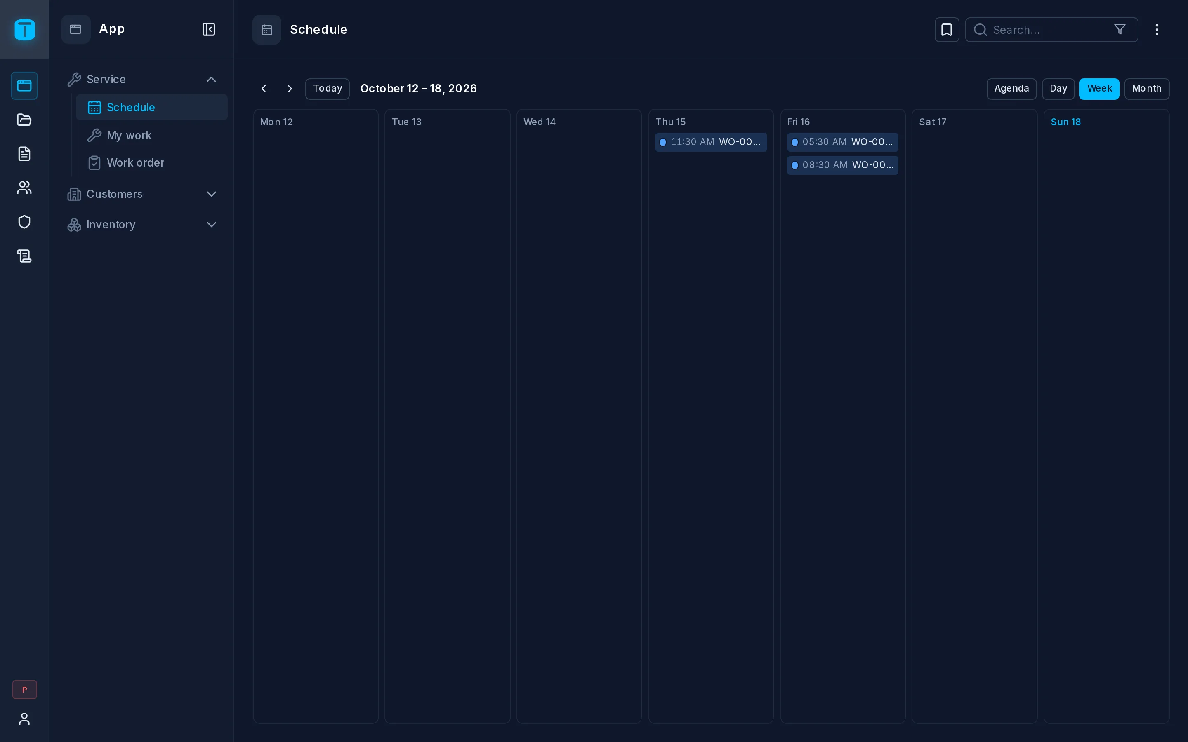Image resolution: width=1188 pixels, height=742 pixels.
Task: Open the filter funnel icon in search
Action: coord(1120,29)
